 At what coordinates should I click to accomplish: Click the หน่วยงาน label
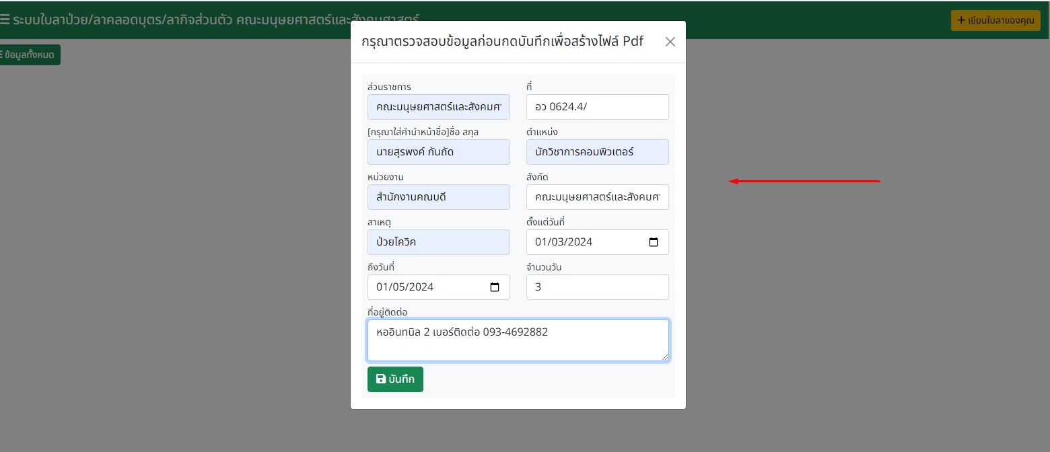386,177
